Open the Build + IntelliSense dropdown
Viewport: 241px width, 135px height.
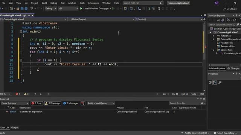pyautogui.click(x=101, y=103)
